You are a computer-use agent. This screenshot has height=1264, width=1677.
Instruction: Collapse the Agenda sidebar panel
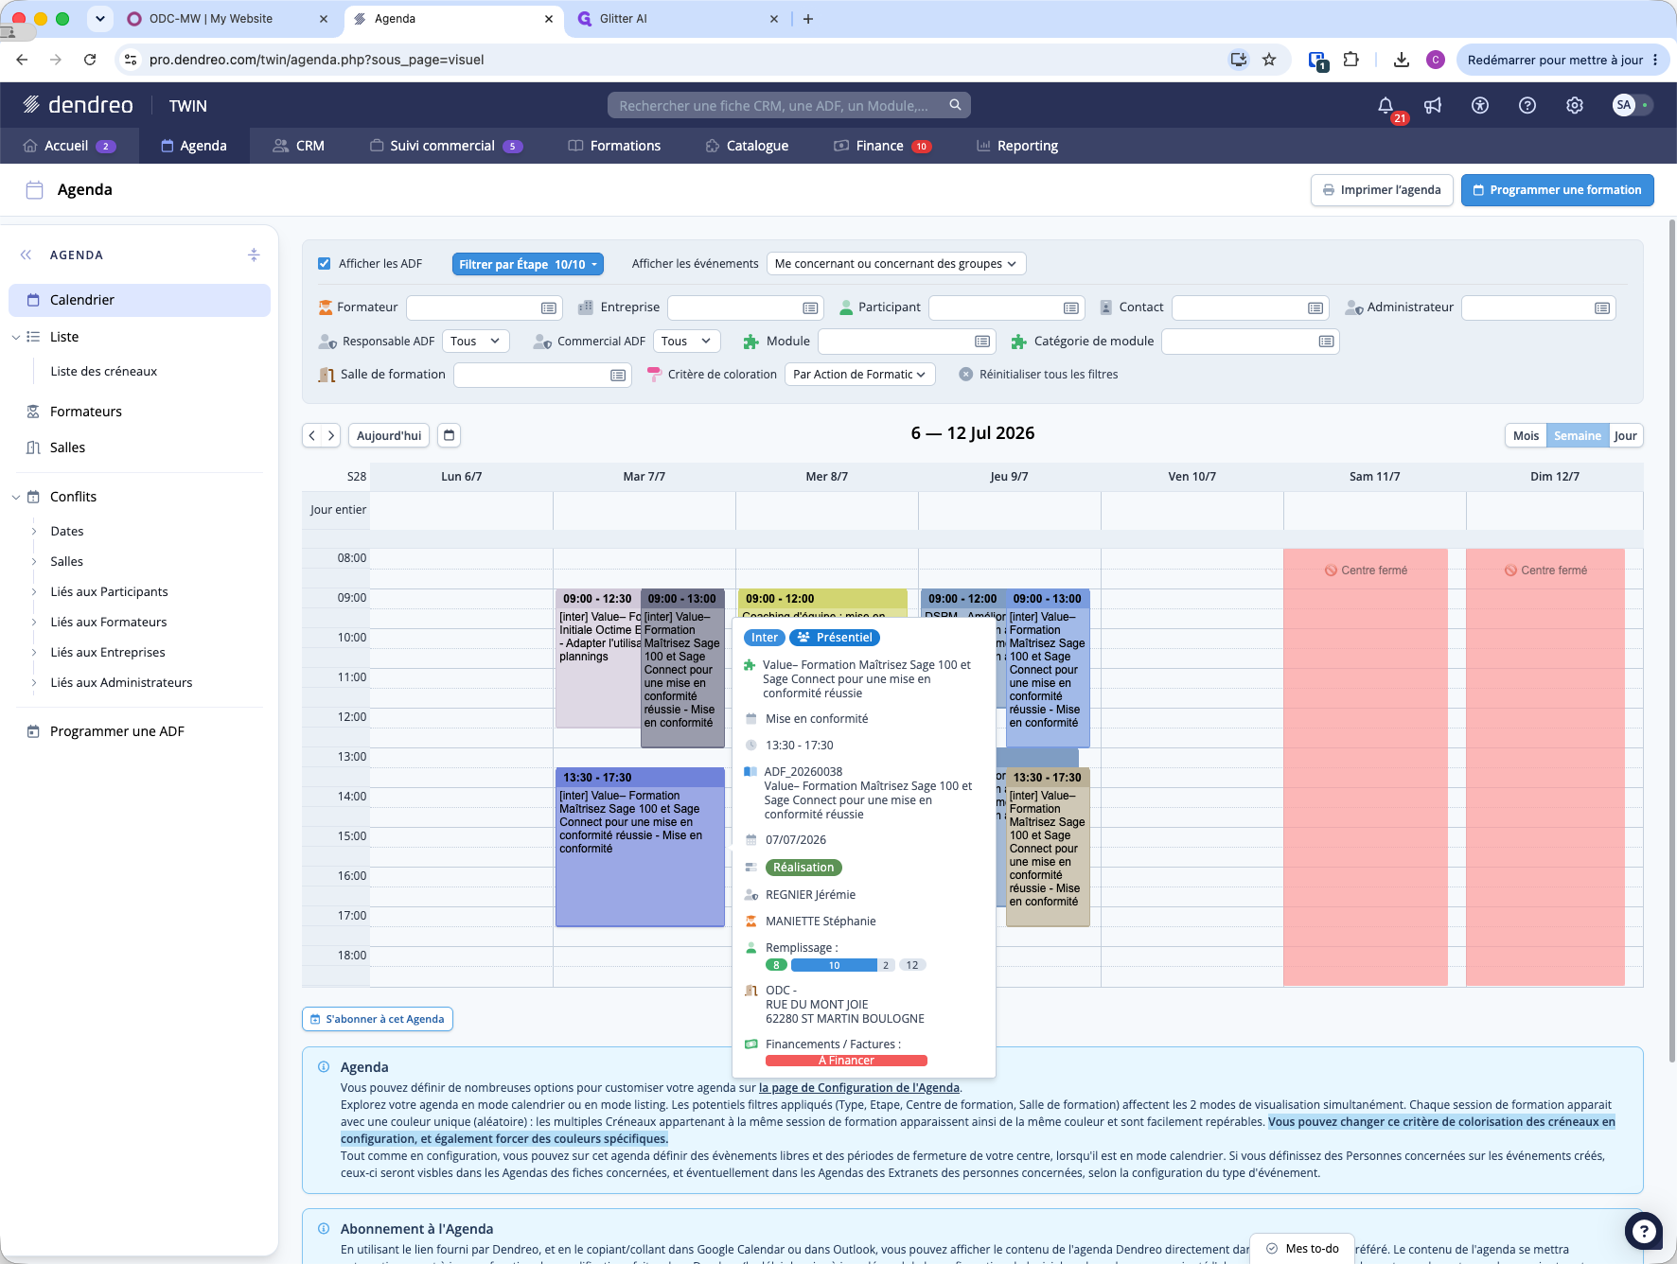point(26,255)
